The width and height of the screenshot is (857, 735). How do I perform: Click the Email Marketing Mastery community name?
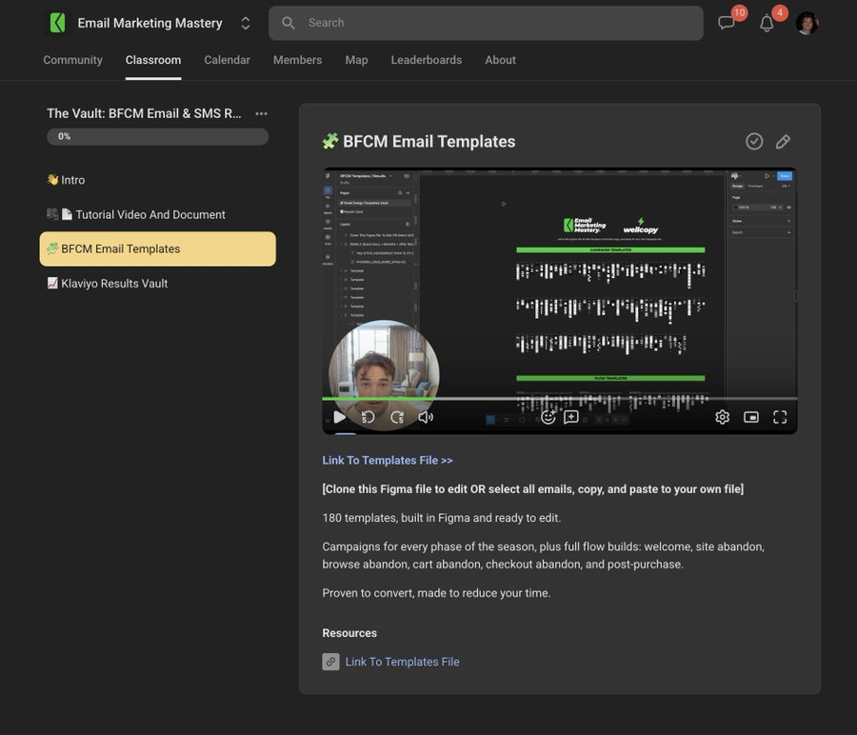tap(149, 23)
